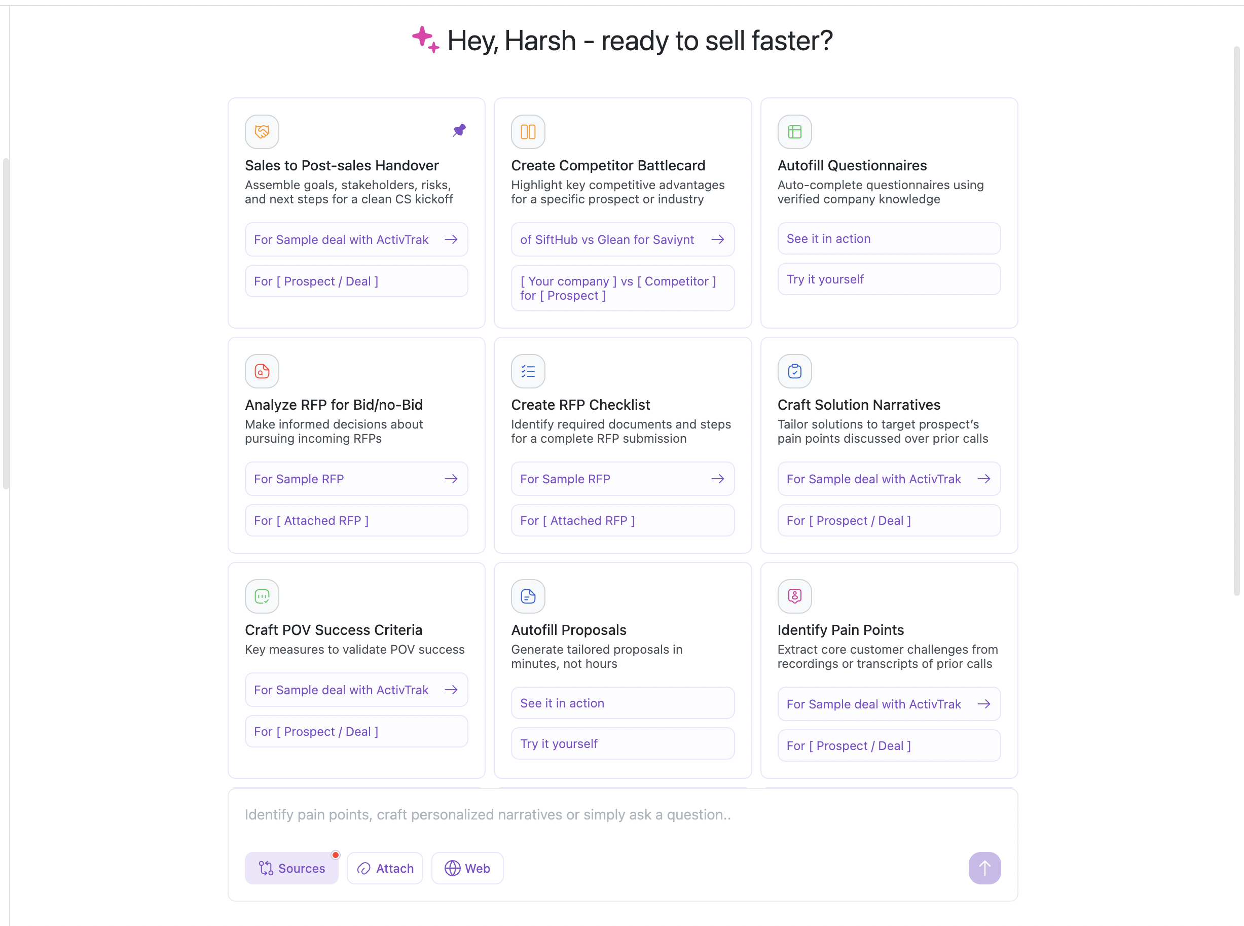
Task: Click the Create Competitor Battlecard columns icon
Action: tap(528, 132)
